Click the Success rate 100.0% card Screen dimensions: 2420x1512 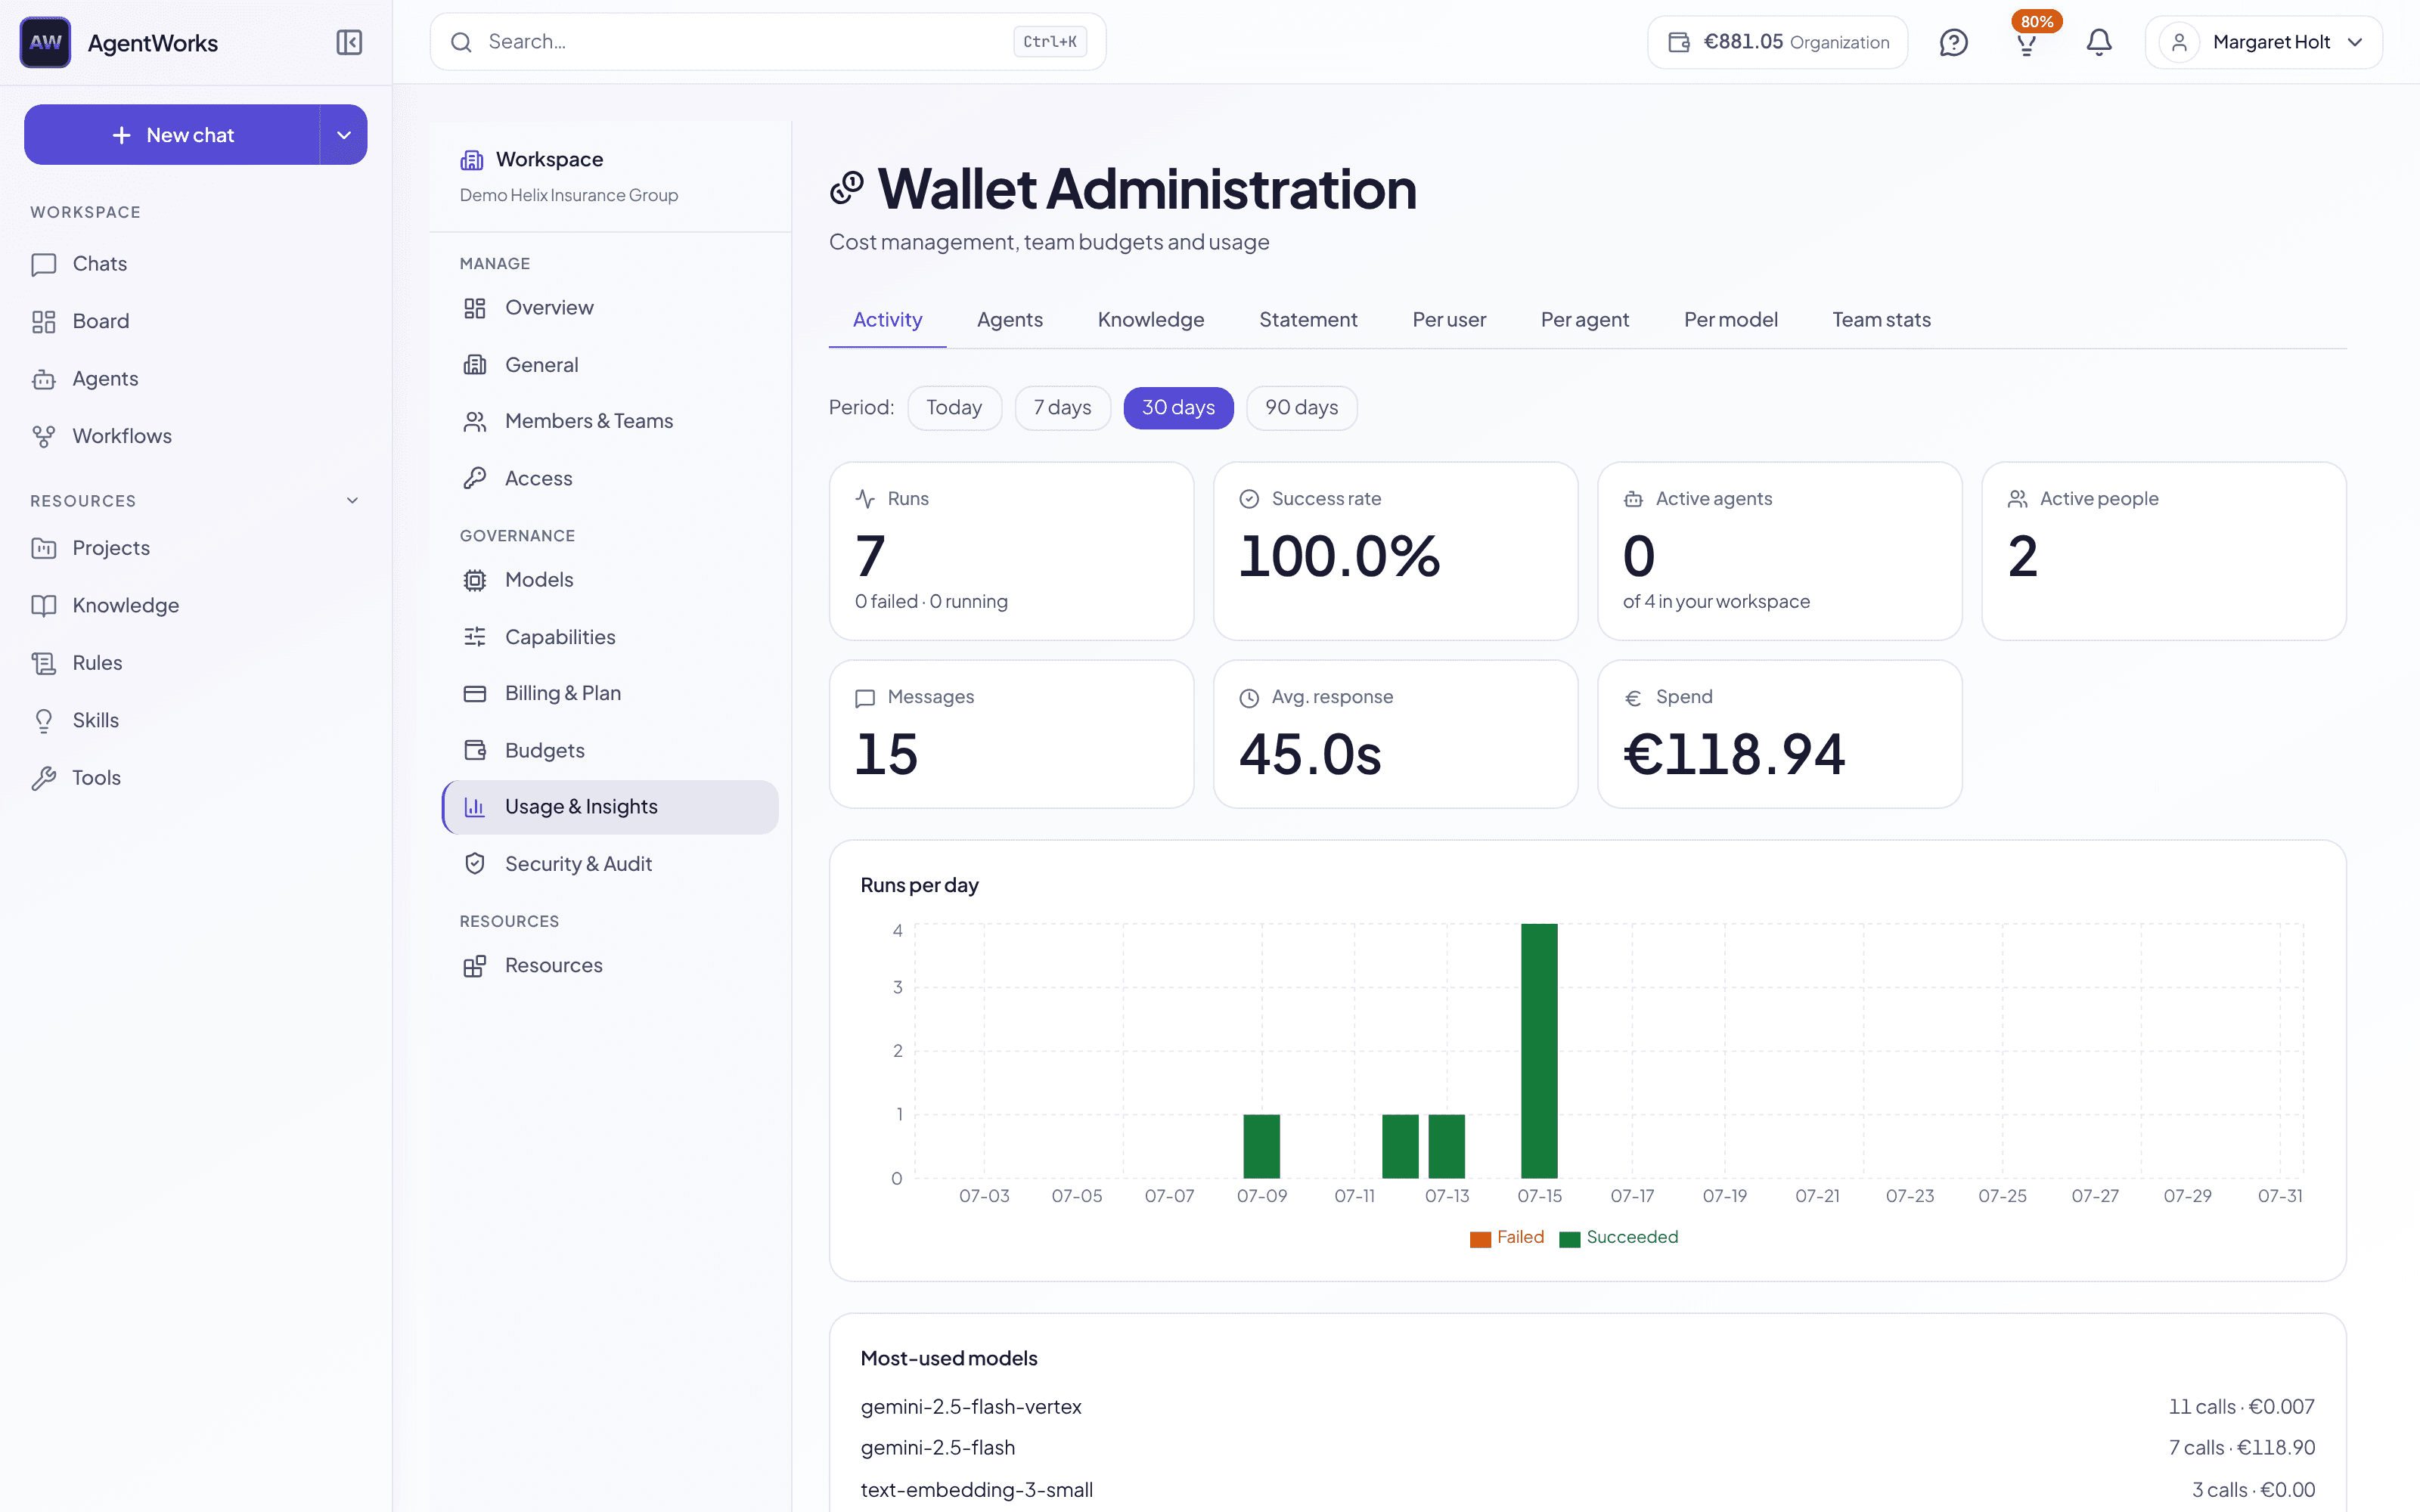[x=1395, y=551]
